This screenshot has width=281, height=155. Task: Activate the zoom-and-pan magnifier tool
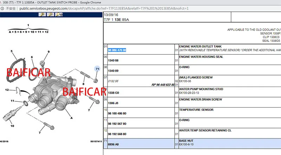tap(59, 14)
